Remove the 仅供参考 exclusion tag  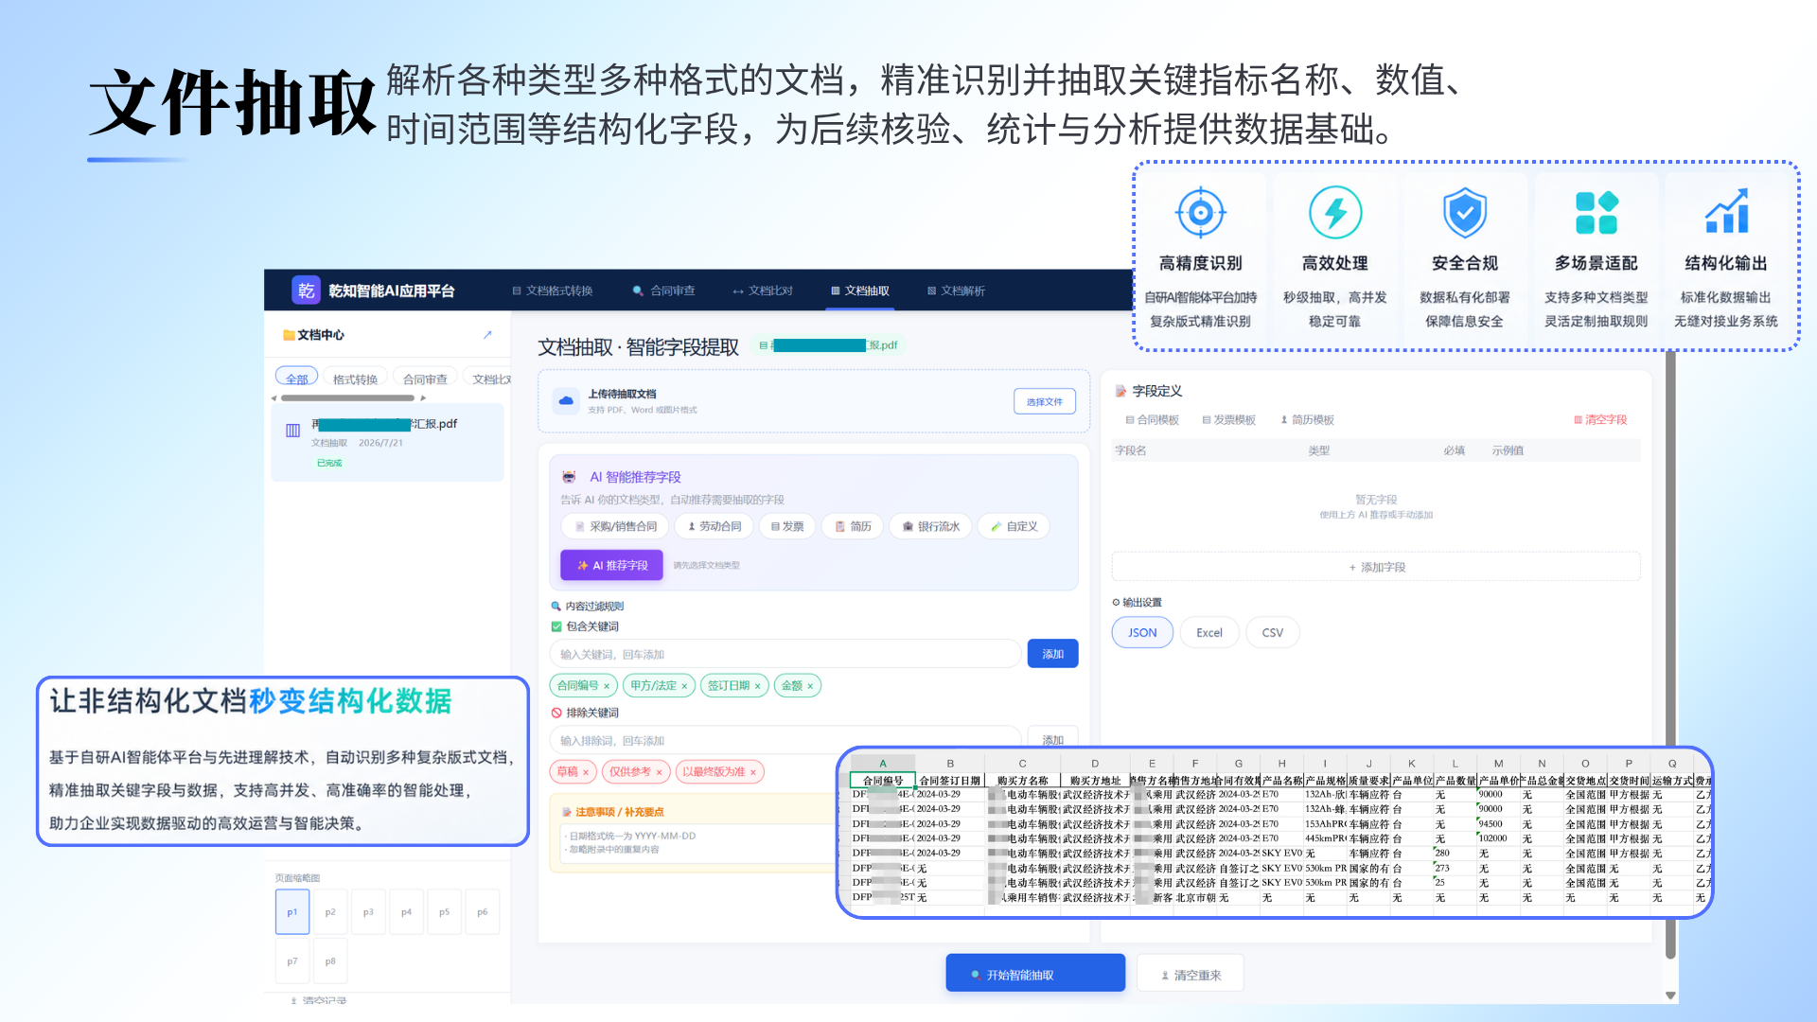point(659,772)
